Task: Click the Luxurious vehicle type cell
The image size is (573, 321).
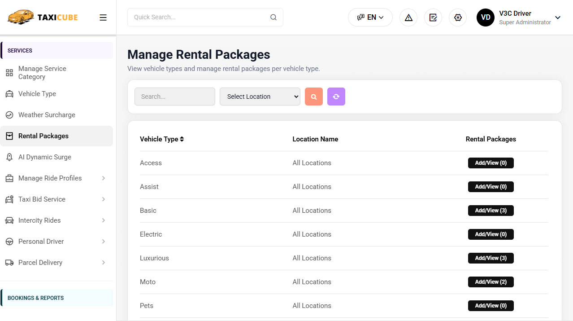Action: pyautogui.click(x=154, y=258)
